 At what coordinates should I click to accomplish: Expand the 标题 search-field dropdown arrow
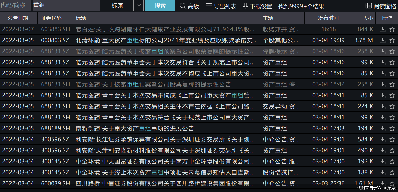(139, 5)
